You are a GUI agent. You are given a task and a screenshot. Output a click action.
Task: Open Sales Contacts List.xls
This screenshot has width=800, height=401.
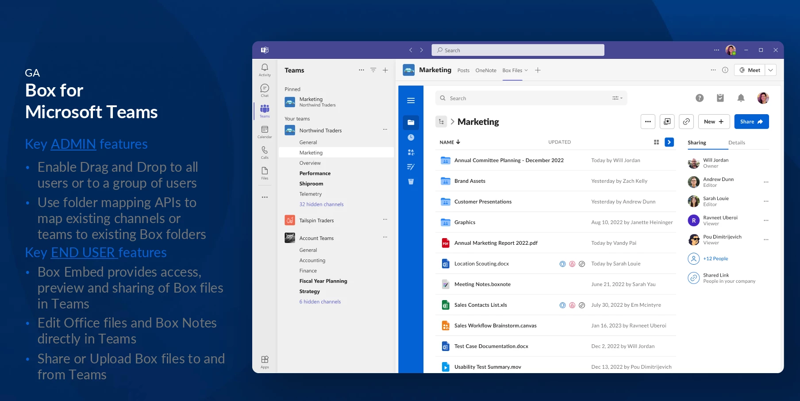click(481, 305)
